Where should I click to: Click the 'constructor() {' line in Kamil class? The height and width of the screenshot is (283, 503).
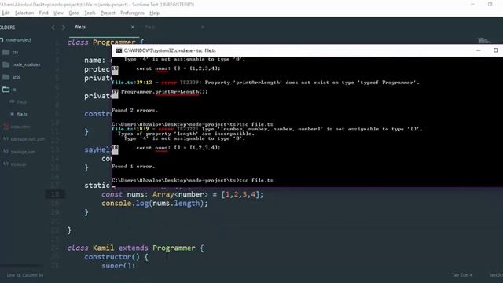tap(116, 257)
